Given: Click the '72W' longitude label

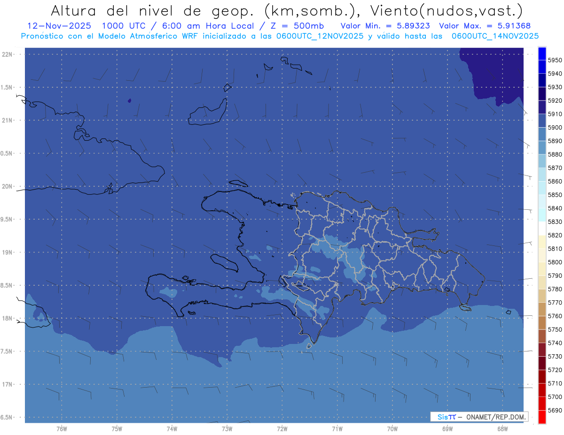Looking at the screenshot, I should click(x=282, y=429).
